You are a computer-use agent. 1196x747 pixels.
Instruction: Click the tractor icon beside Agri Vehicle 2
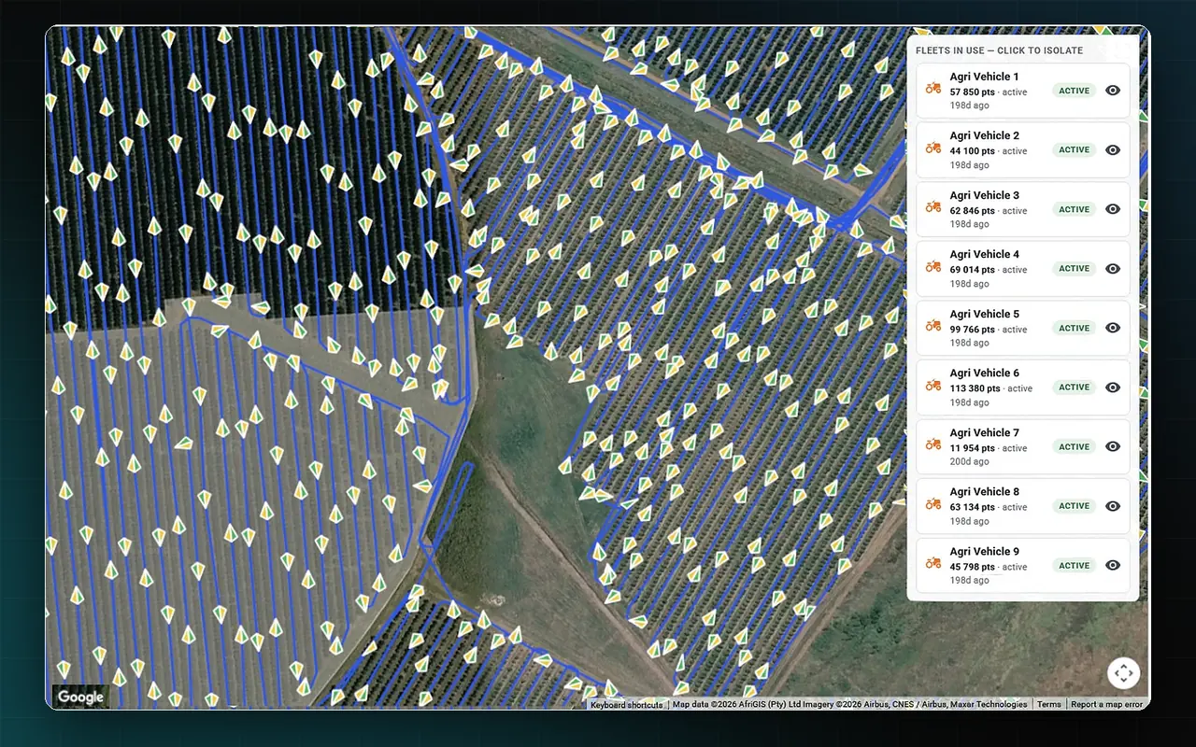coord(933,148)
